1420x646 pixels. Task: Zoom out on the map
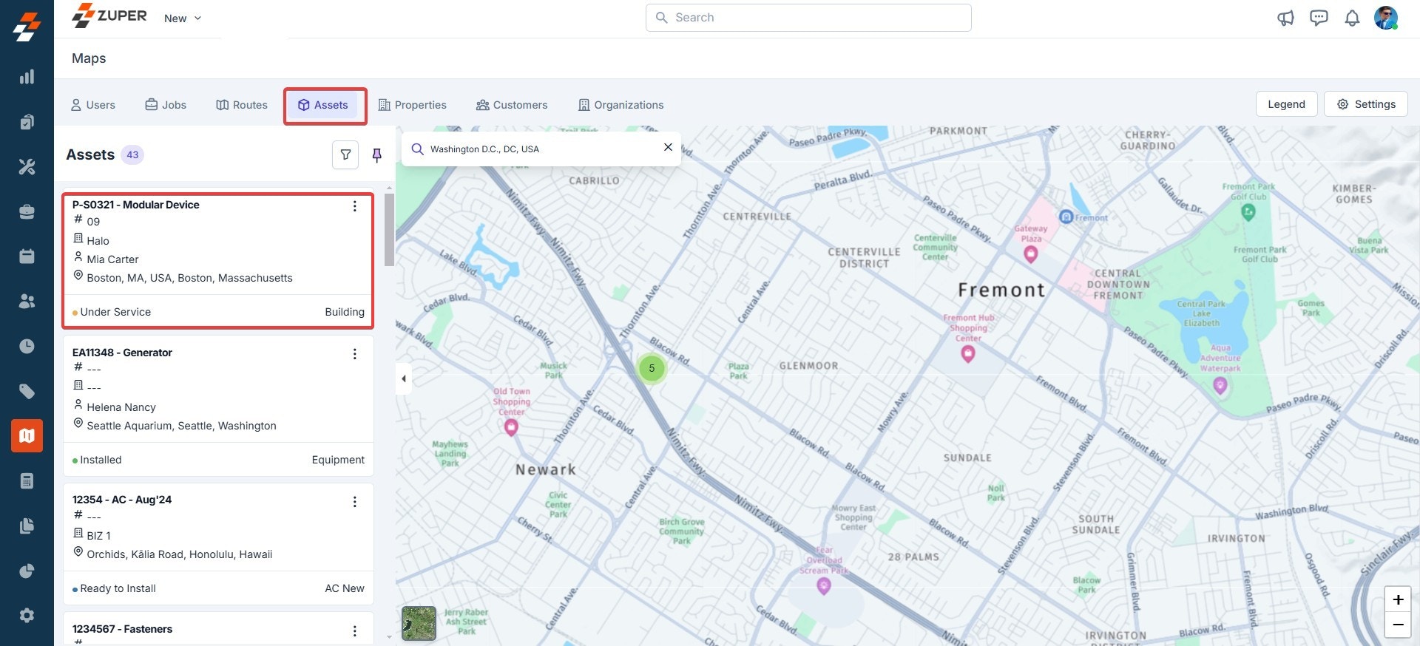[1398, 625]
